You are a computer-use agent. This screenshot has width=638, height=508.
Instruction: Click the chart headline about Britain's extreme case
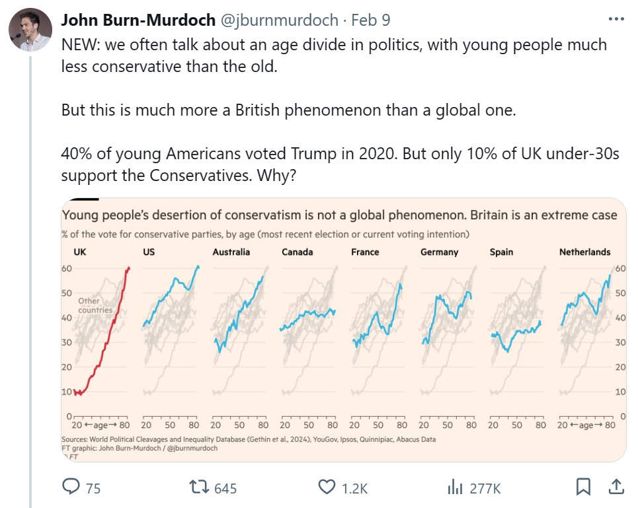pos(339,215)
